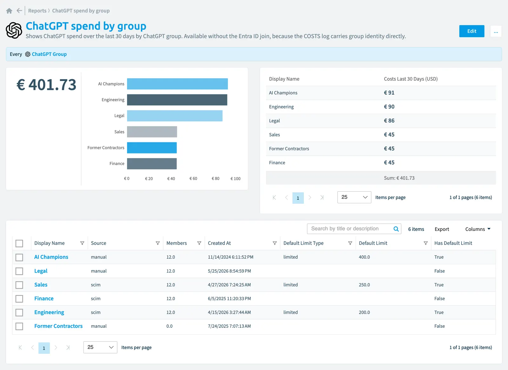Viewport: 508px width, 370px height.
Task: Check the Engineering row checkbox
Action: tap(19, 313)
